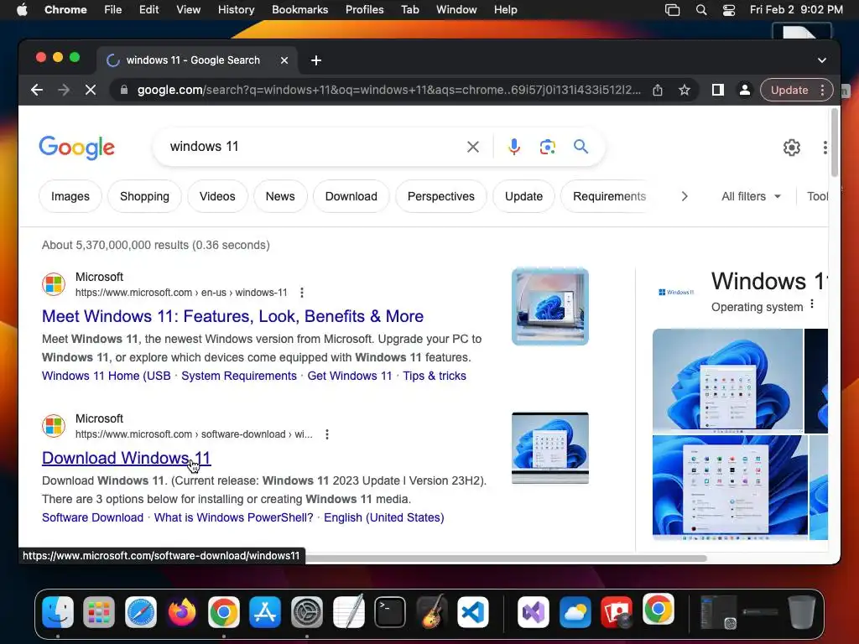Open Control Center in menu bar
The image size is (859, 644).
click(x=729, y=10)
